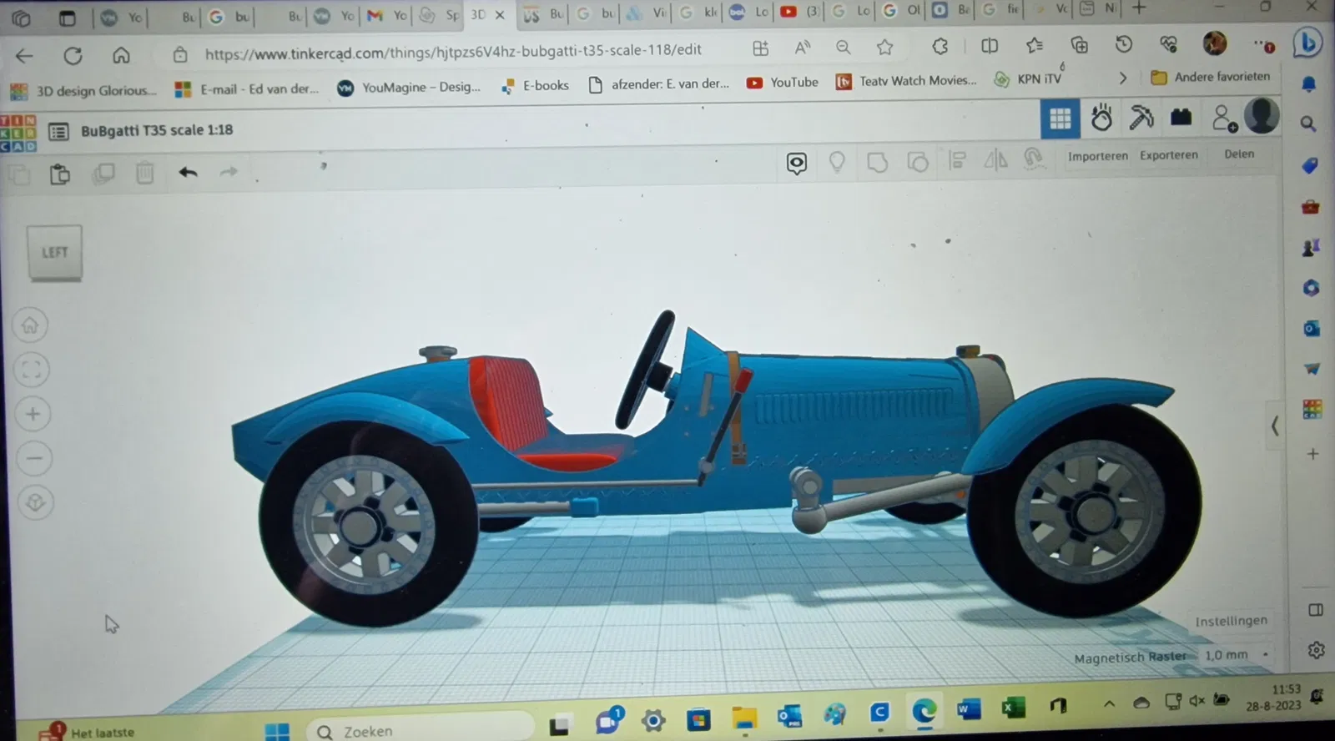Zoom in with the plus view button

tap(33, 414)
